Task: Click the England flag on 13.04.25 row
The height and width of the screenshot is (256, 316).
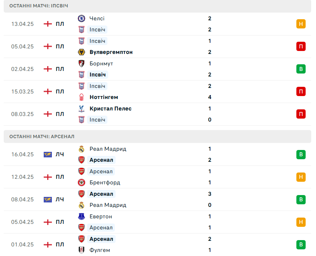Action: pos(48,24)
